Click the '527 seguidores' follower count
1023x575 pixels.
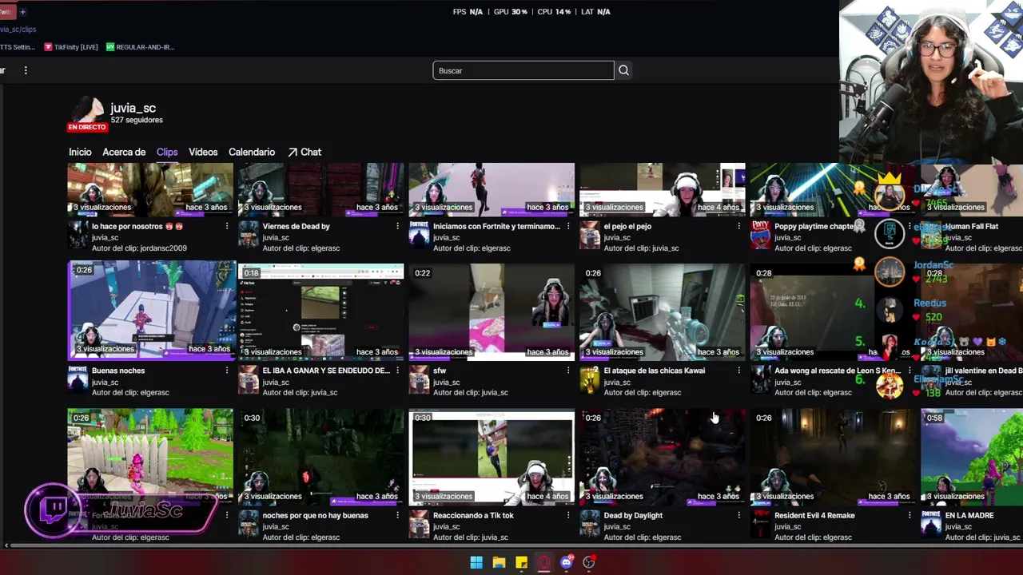point(137,120)
